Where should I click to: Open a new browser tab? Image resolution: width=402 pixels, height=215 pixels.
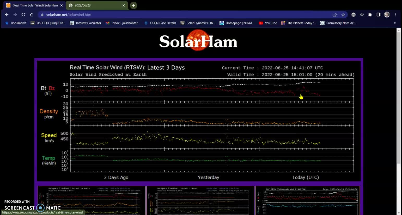tap(133, 5)
